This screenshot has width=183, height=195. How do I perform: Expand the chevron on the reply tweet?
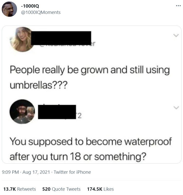pos(176,107)
